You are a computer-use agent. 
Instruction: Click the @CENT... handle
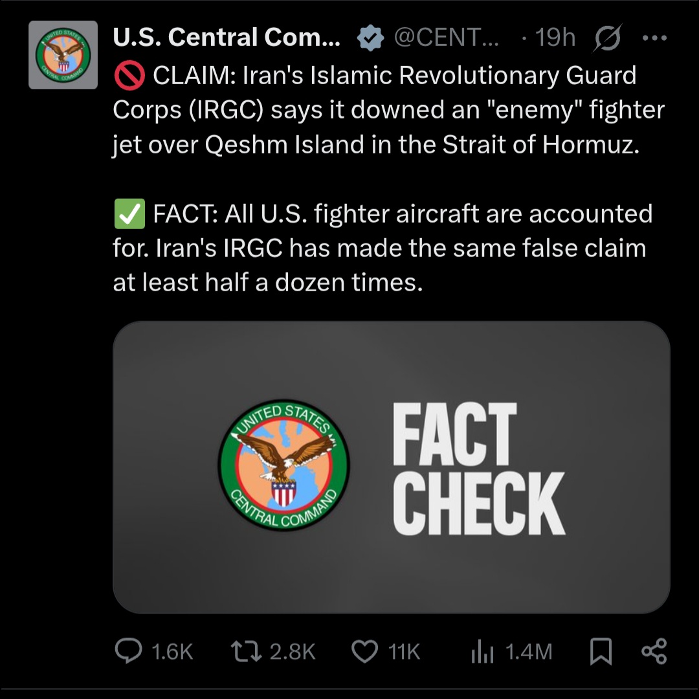[447, 38]
